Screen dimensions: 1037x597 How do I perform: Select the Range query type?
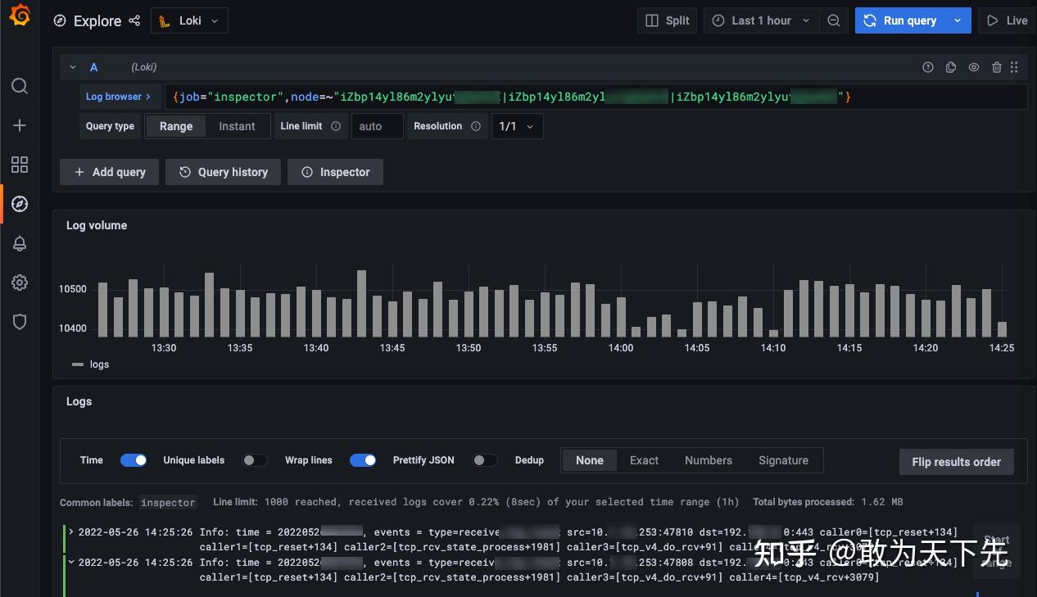click(176, 126)
